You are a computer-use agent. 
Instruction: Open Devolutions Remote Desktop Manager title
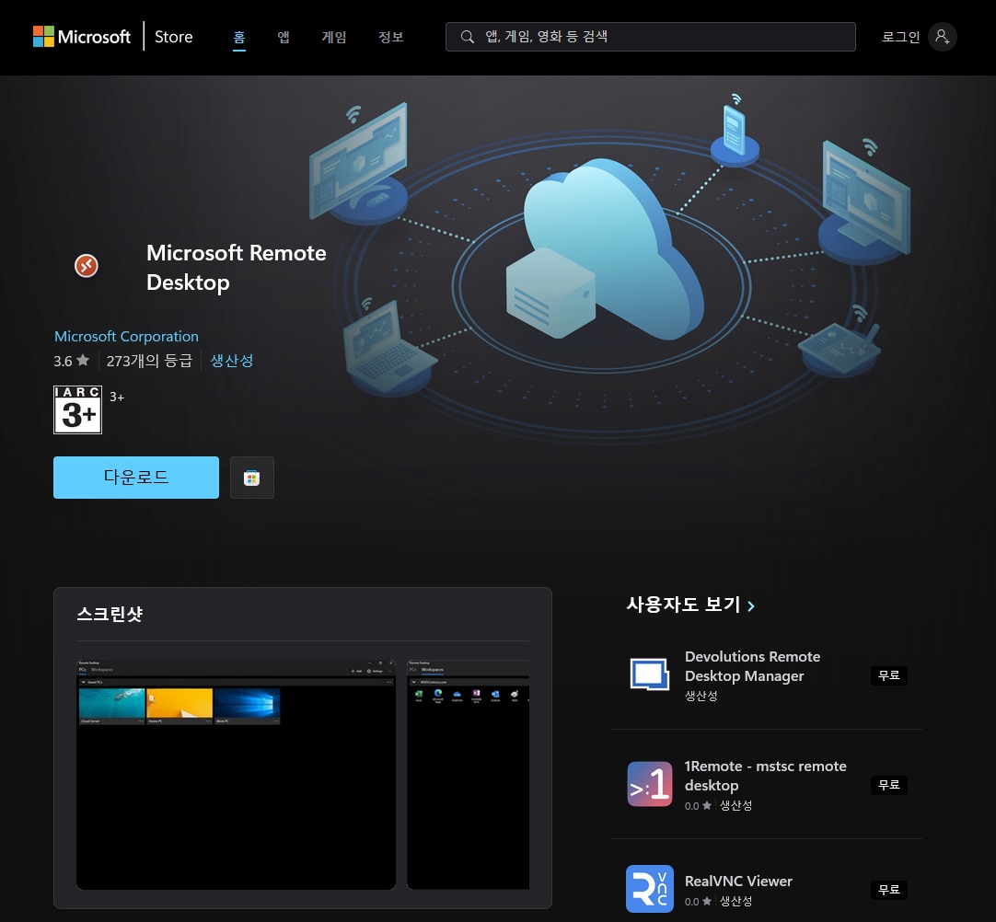(x=752, y=666)
